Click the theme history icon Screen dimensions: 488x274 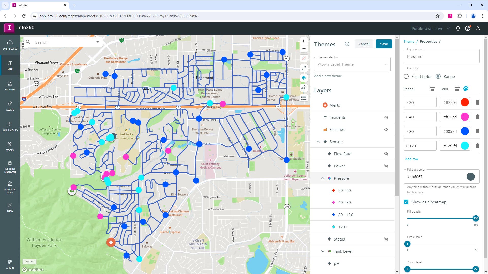pyautogui.click(x=347, y=44)
